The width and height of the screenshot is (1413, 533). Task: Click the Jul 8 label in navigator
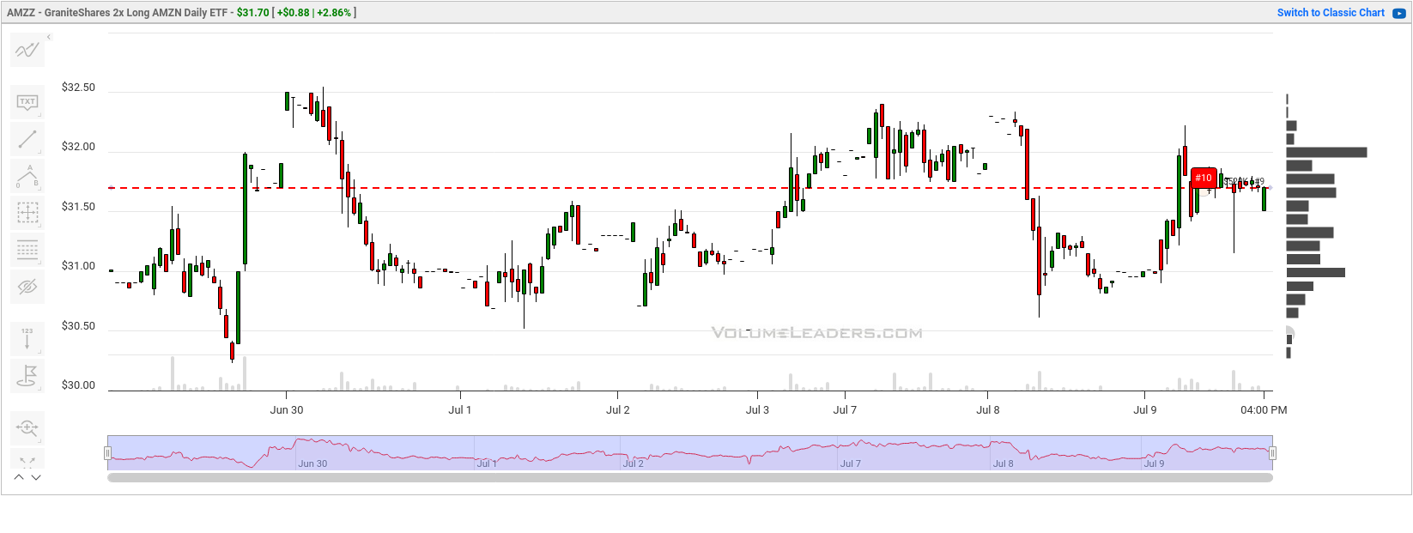1004,463
